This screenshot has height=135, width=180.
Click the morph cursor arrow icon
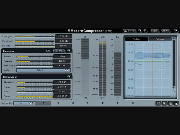coord(164,103)
